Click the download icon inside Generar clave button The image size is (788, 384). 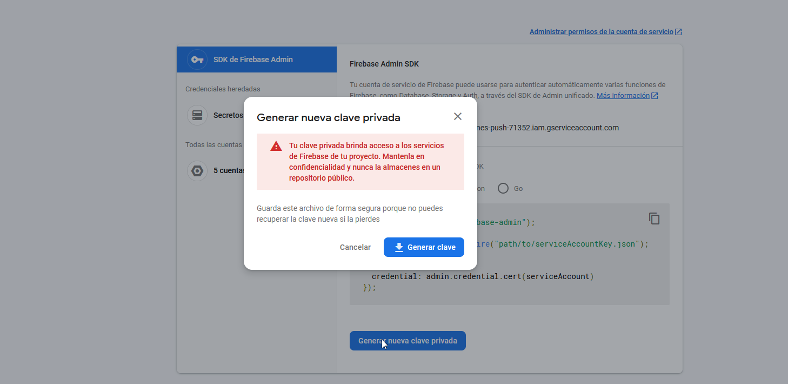pos(398,247)
